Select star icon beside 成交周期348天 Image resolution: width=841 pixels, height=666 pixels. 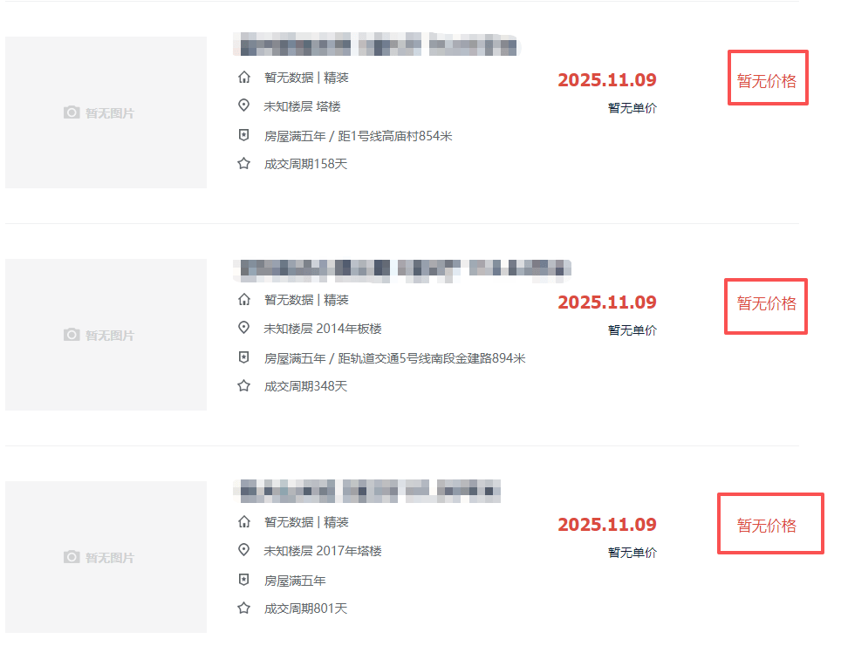[244, 385]
